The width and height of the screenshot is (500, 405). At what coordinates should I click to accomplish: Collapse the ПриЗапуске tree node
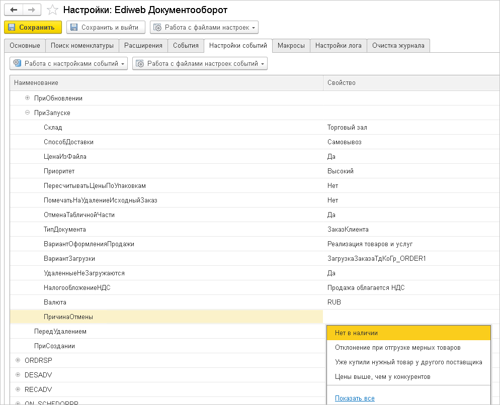click(28, 113)
